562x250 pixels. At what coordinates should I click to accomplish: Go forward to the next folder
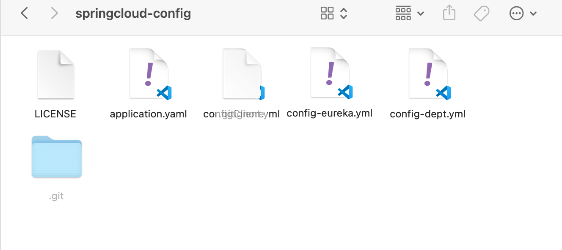tap(54, 14)
